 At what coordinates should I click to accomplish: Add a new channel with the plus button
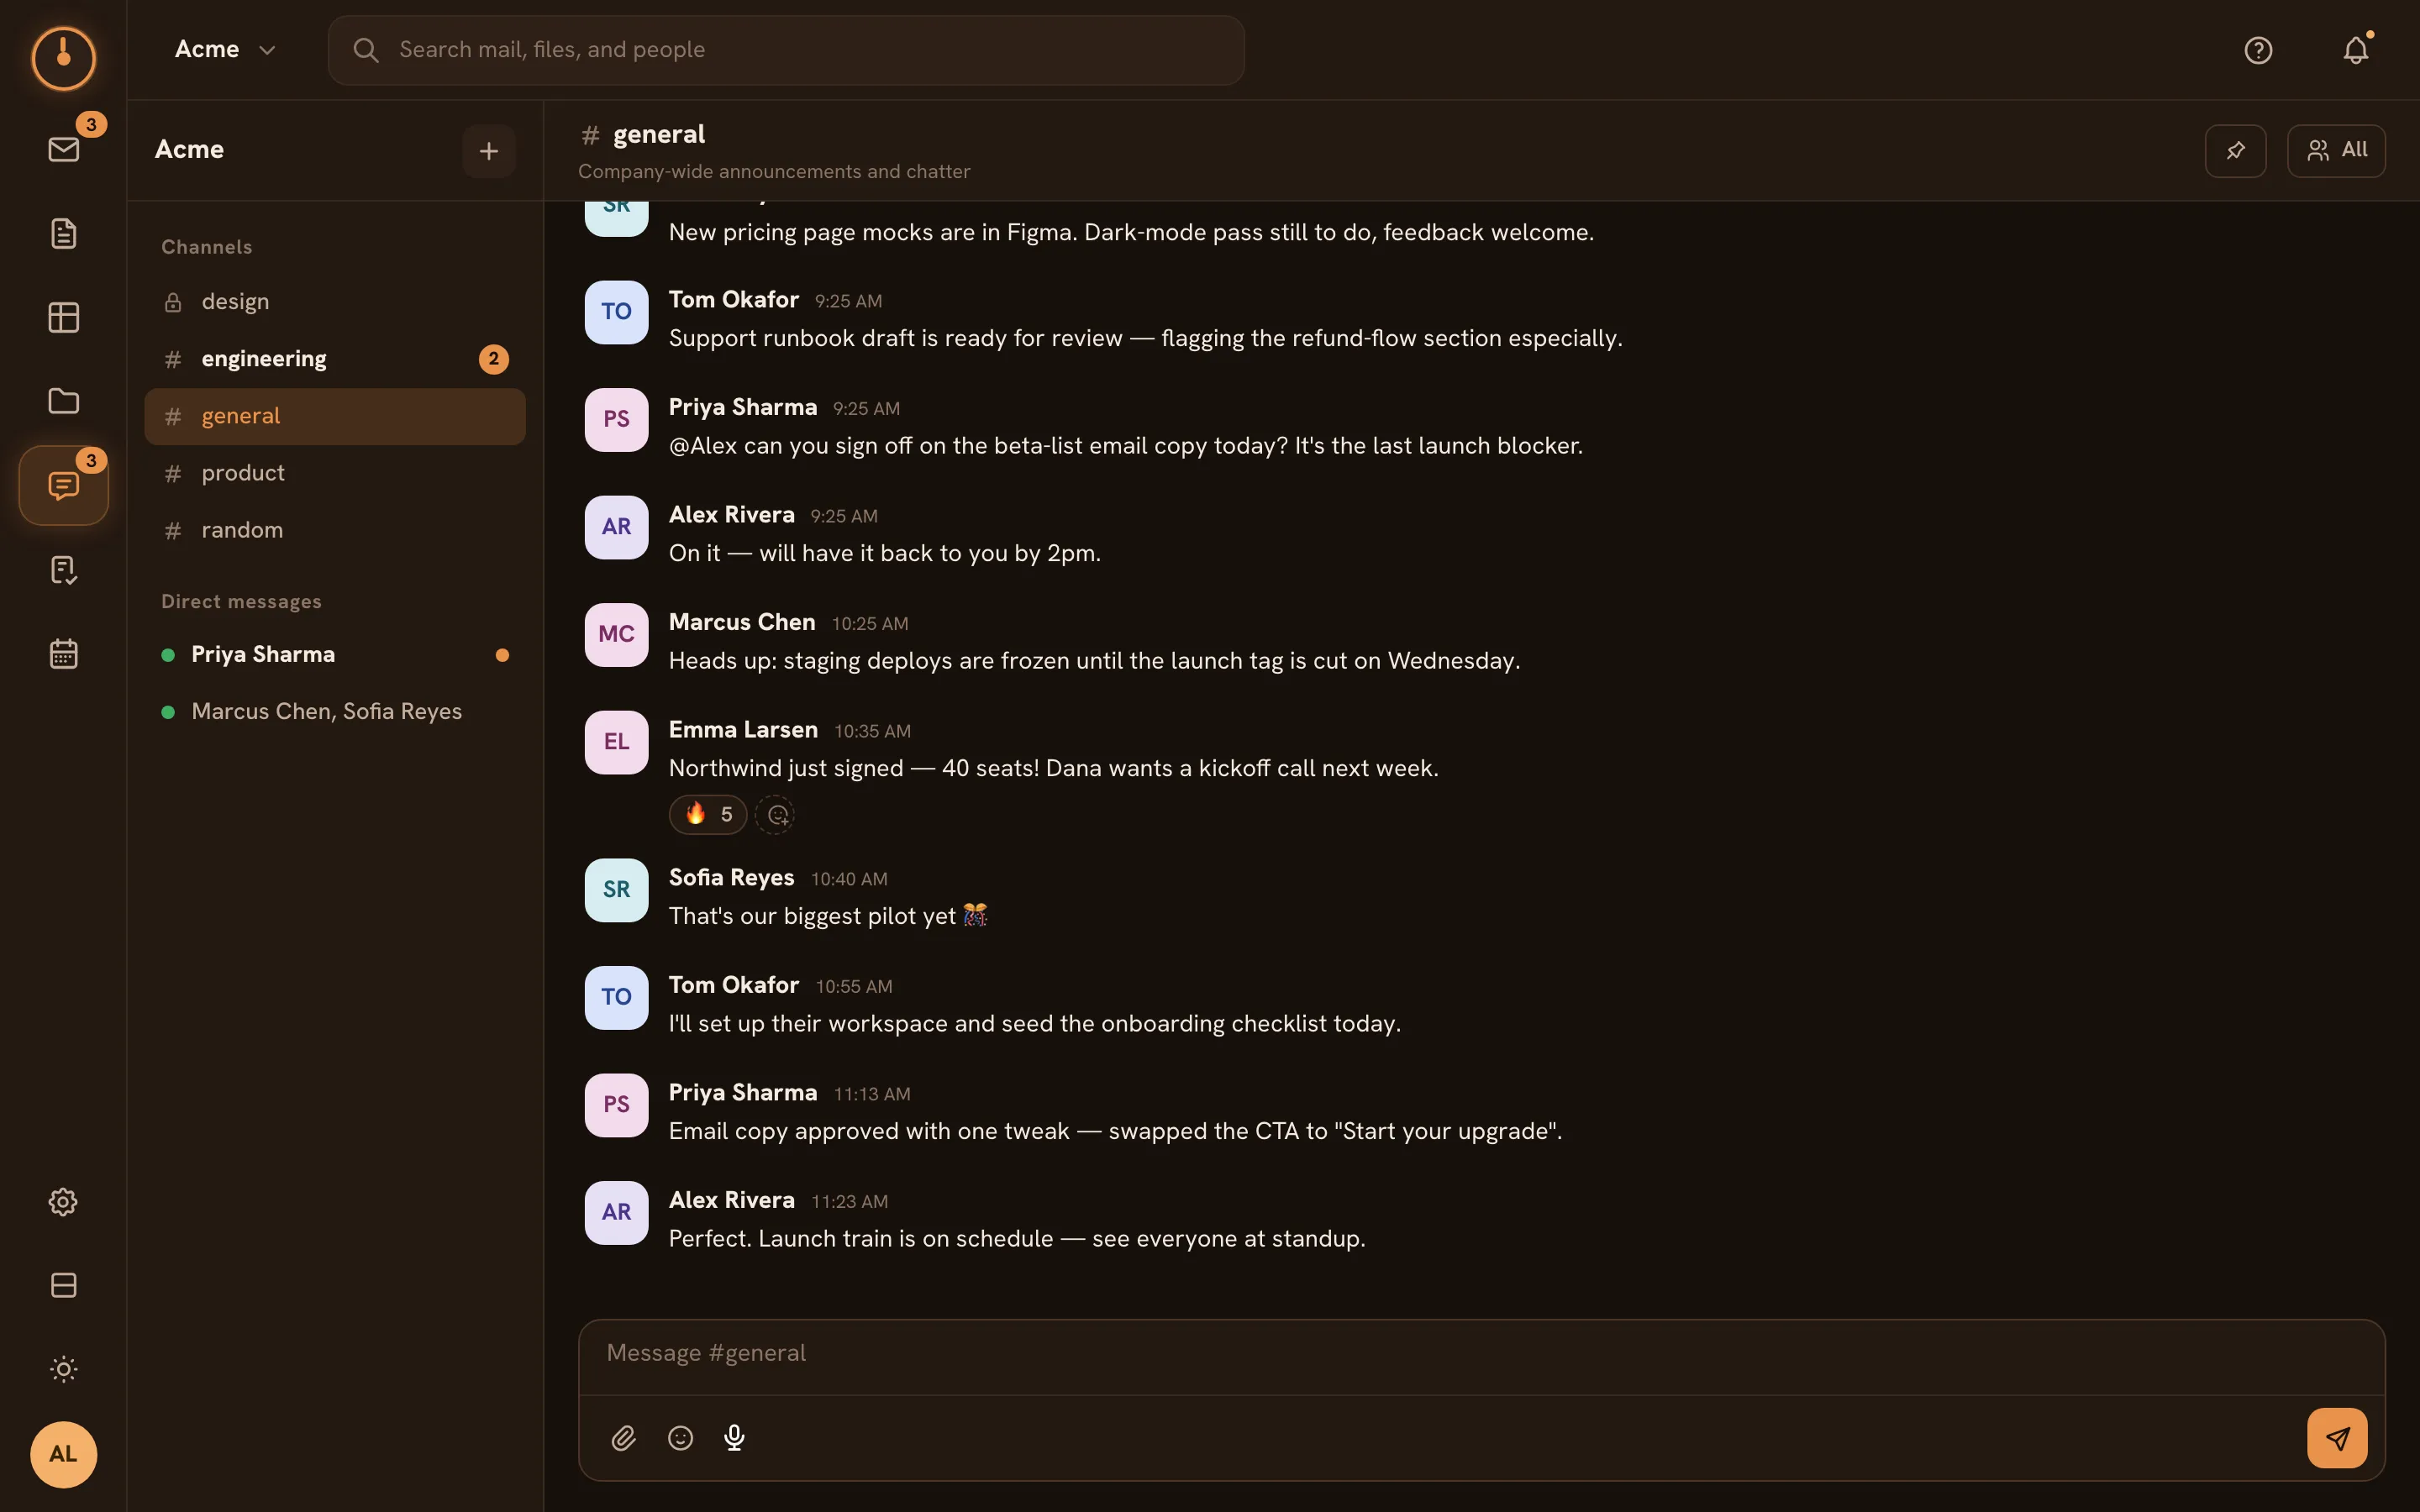click(x=488, y=150)
